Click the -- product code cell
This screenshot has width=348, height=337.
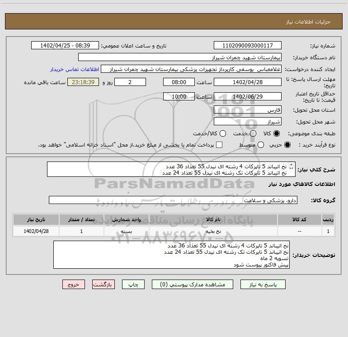pos(299,231)
